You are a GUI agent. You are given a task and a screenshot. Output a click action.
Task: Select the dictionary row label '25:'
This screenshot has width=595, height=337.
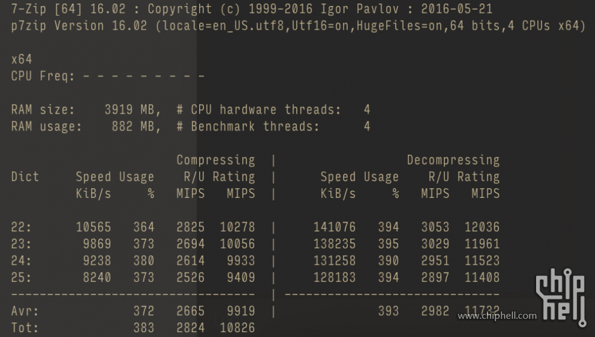pyautogui.click(x=21, y=277)
